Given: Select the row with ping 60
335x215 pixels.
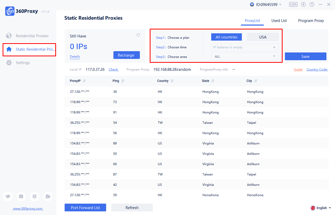Looking at the screenshot, I should click(196, 164).
